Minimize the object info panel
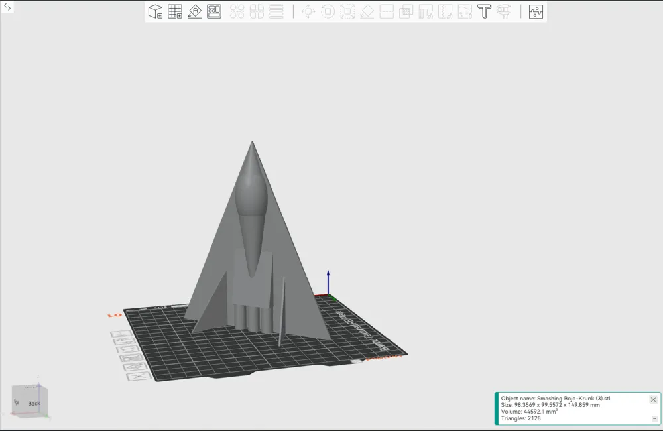Screen dimensions: 663x431 [x=654, y=419]
